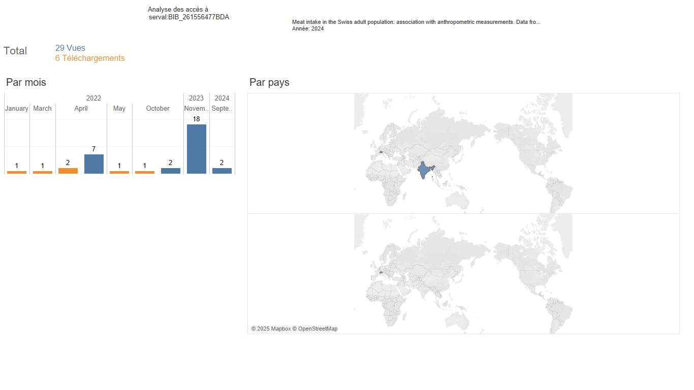This screenshot has width=694, height=390.
Task: Select the orange October 2022 downloads bar
Action: click(x=145, y=172)
